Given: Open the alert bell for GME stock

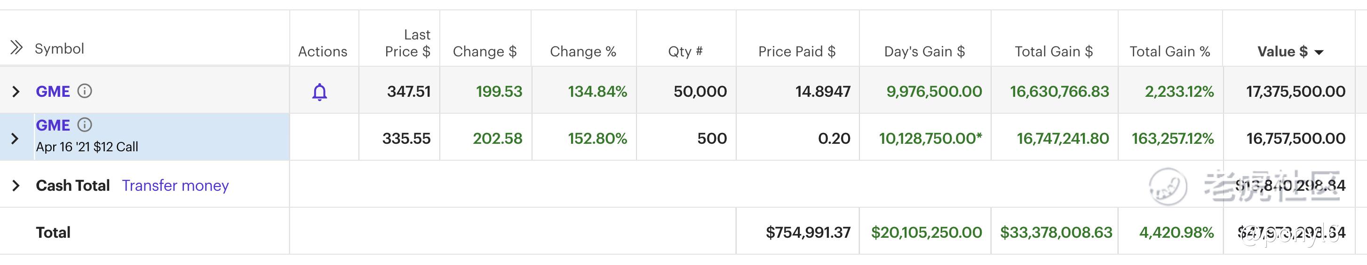Looking at the screenshot, I should pyautogui.click(x=319, y=92).
